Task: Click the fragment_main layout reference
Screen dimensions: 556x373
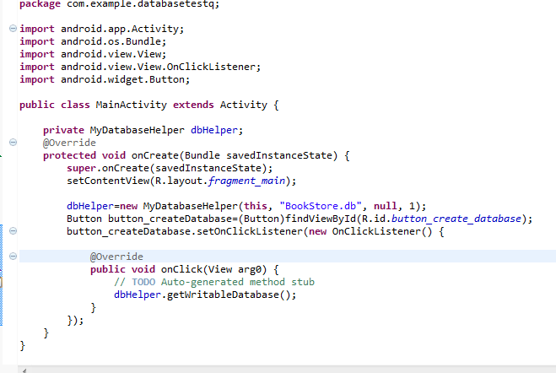Action: point(247,181)
